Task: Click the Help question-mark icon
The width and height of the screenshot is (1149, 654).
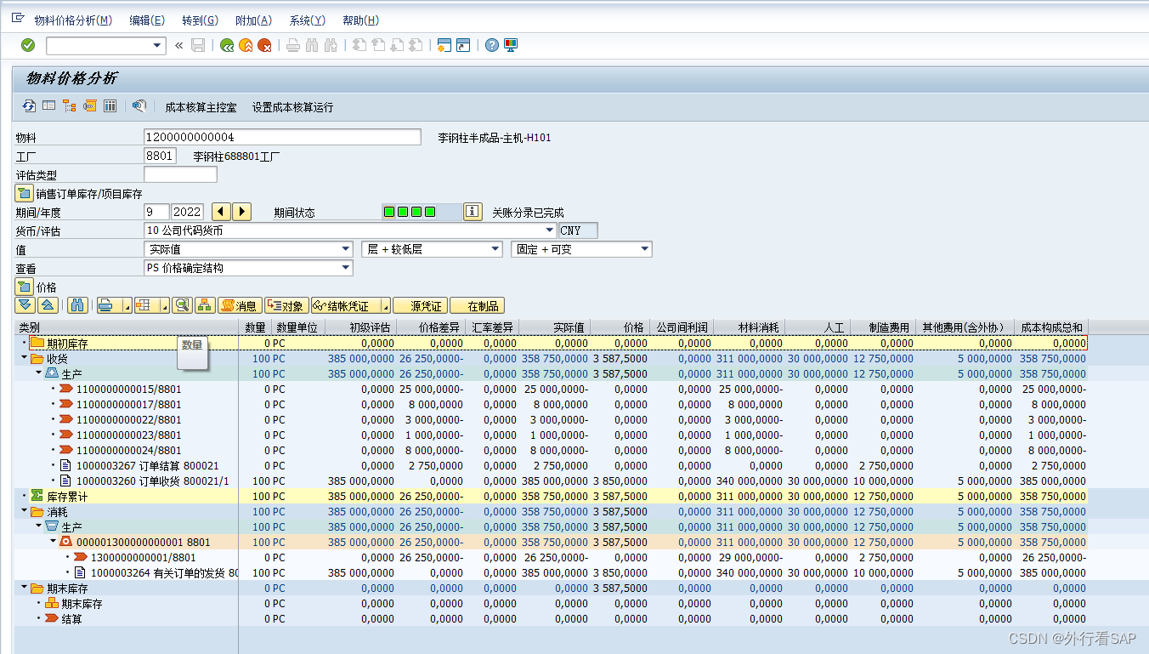Action: (x=492, y=45)
